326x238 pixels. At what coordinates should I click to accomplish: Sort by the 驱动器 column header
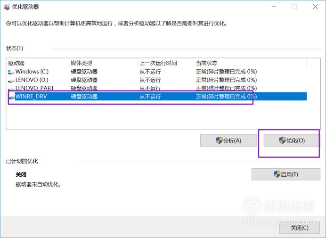click(x=38, y=63)
